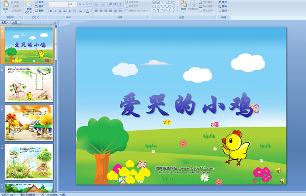Switch to the Outline (大纲) tab

click(15, 23)
